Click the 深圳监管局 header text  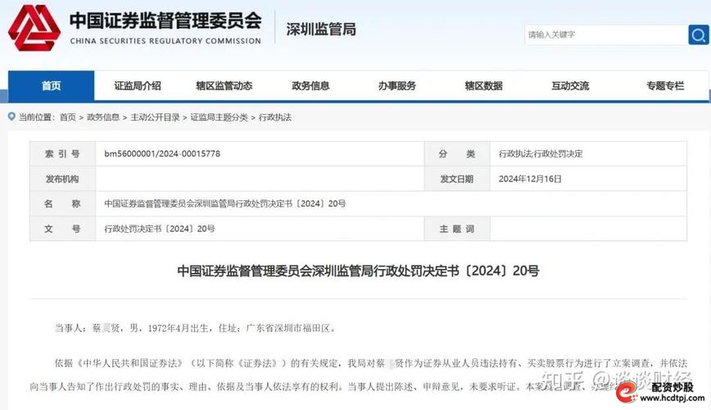321,29
